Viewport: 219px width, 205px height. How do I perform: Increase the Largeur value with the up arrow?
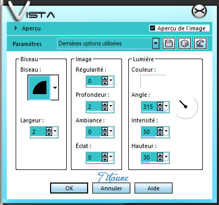coord(49,129)
